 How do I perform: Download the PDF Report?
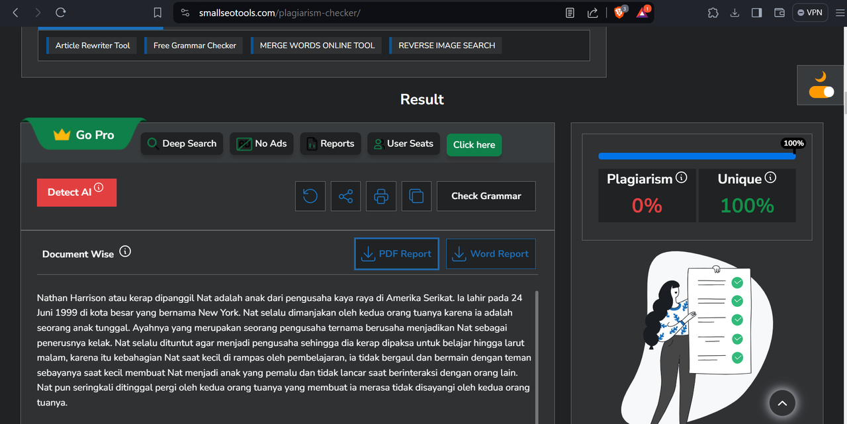point(396,254)
